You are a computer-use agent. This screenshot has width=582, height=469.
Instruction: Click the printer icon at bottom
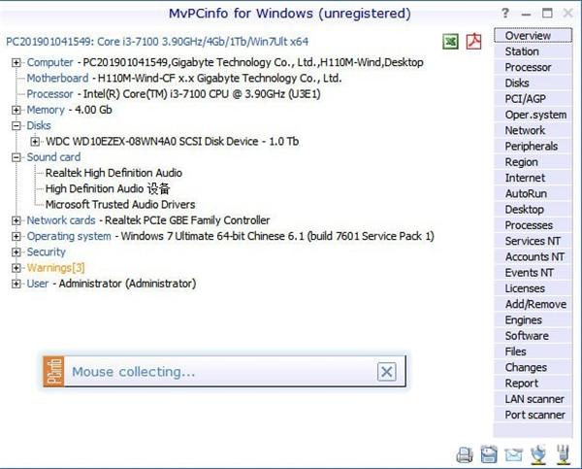pos(465,454)
